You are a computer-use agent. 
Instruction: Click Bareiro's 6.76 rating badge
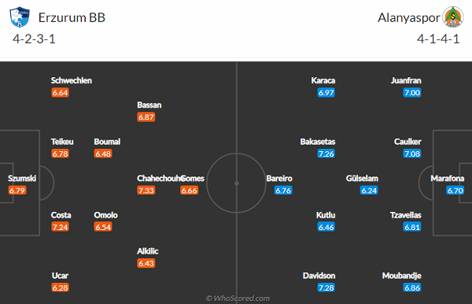point(283,191)
